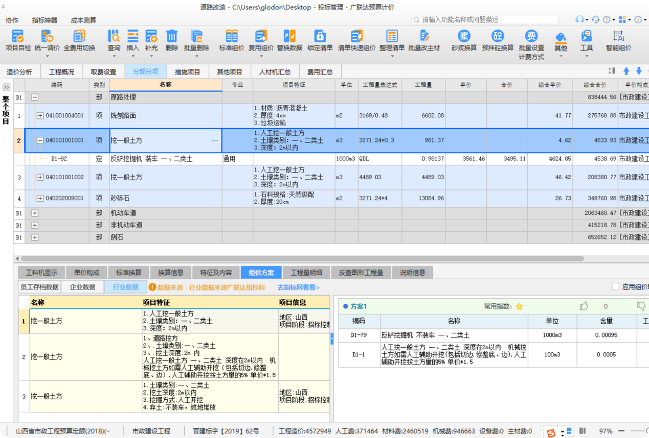This screenshot has height=438, width=649.
Task: Switch to the 措施项目 tab
Action: (x=187, y=72)
